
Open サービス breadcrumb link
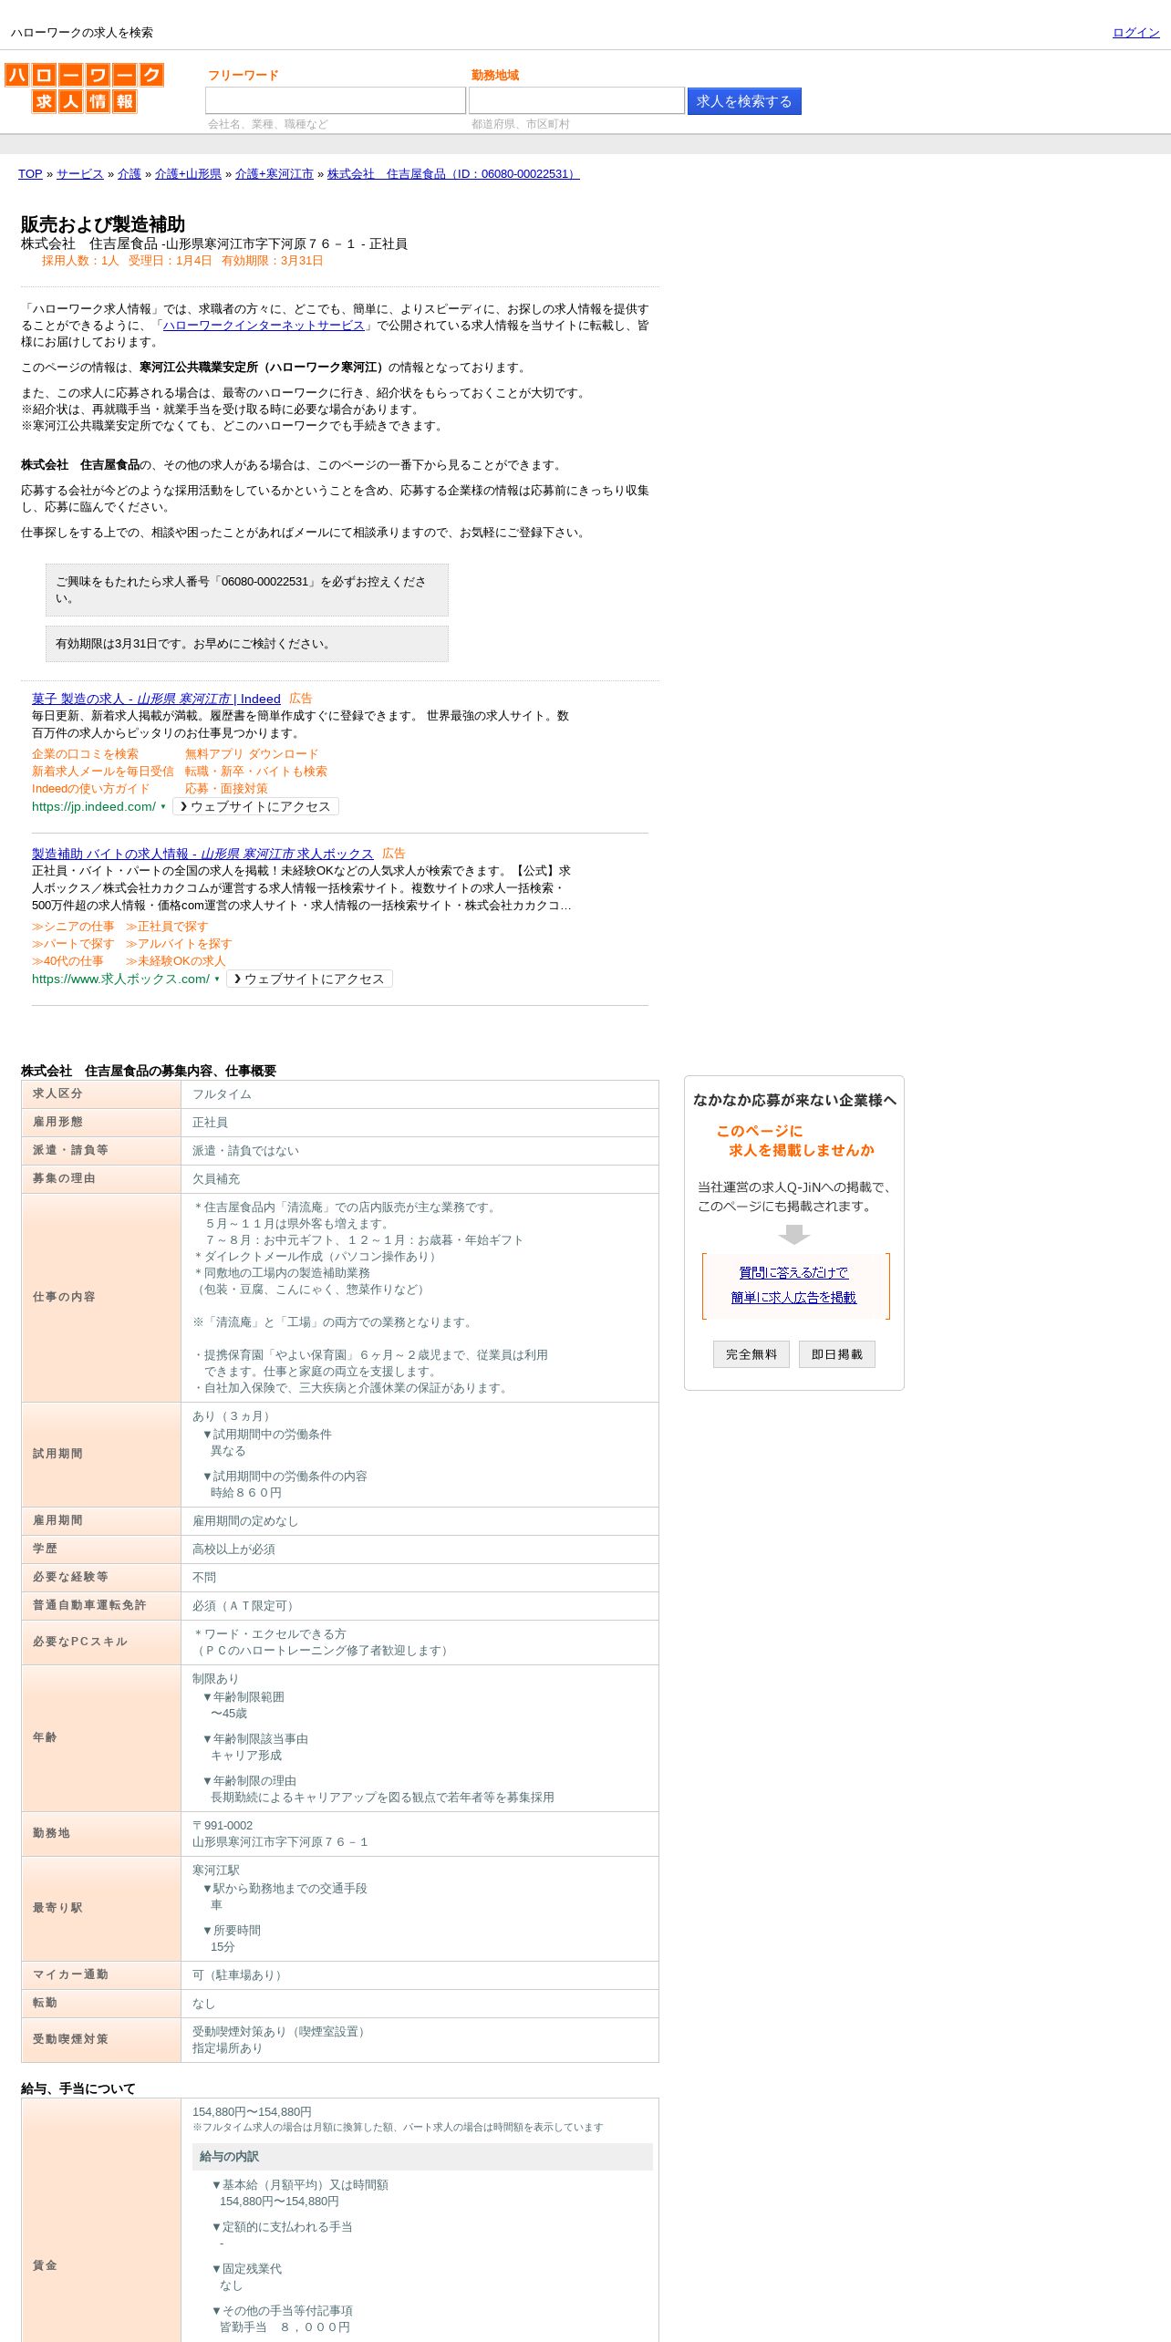point(80,174)
